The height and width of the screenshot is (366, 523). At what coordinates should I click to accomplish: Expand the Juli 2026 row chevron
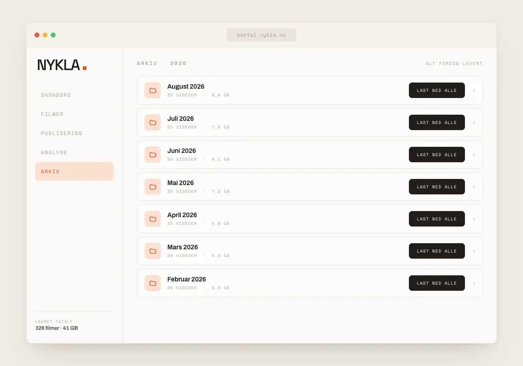(474, 122)
